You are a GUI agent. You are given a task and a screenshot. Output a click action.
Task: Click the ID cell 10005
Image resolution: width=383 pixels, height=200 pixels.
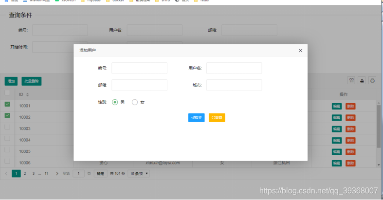pyautogui.click(x=25, y=151)
